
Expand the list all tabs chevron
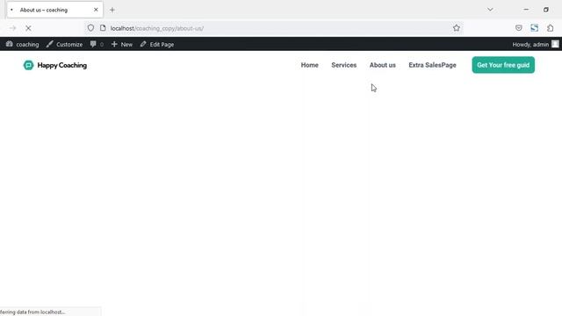[x=490, y=10]
